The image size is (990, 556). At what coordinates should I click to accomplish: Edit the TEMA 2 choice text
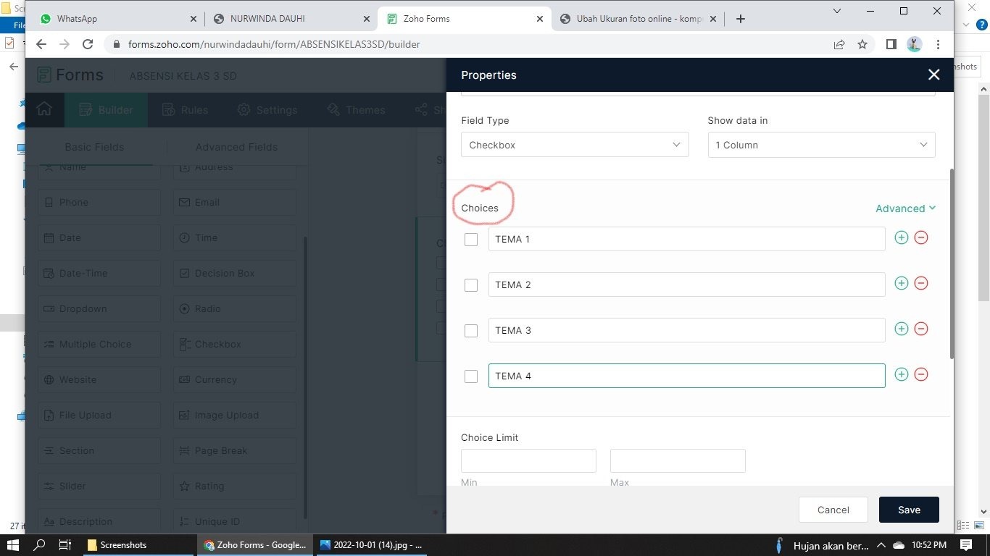click(x=686, y=285)
